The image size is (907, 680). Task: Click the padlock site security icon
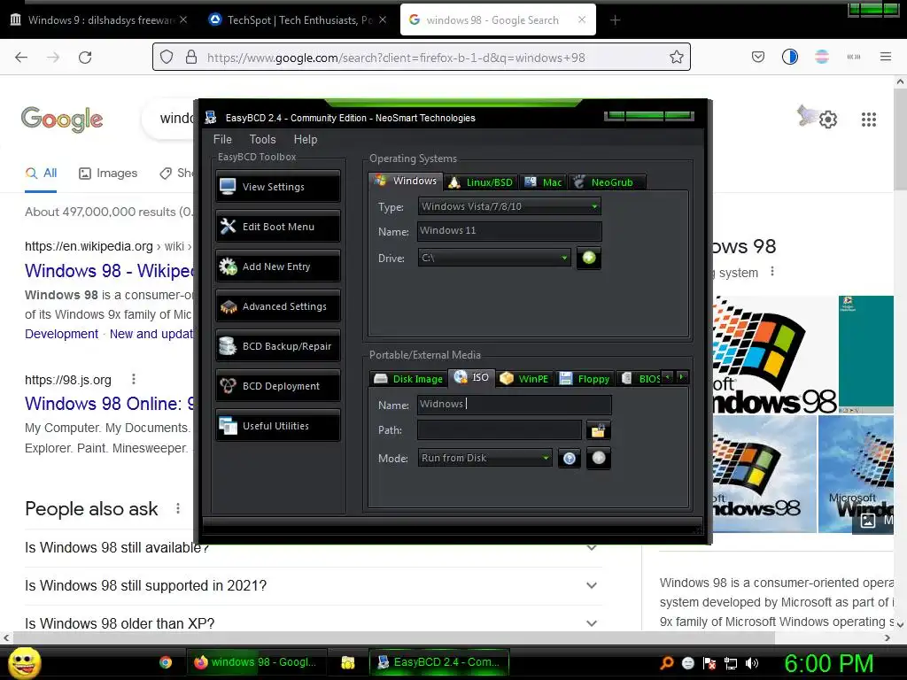tap(191, 58)
